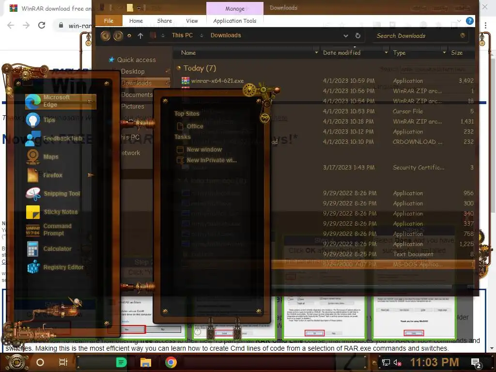Screen dimensions: 496x372
Task: Open Cortana search circle on taskbar
Action: (x=40, y=362)
